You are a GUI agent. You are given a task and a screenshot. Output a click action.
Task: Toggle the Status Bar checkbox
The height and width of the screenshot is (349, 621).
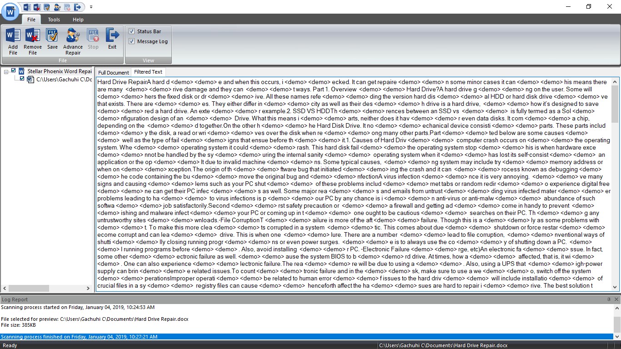(x=131, y=31)
